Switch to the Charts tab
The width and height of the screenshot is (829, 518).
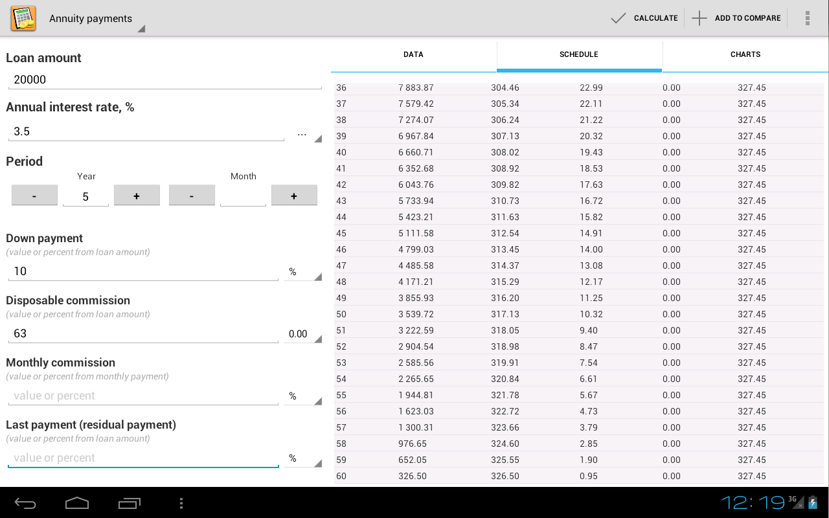(x=745, y=55)
